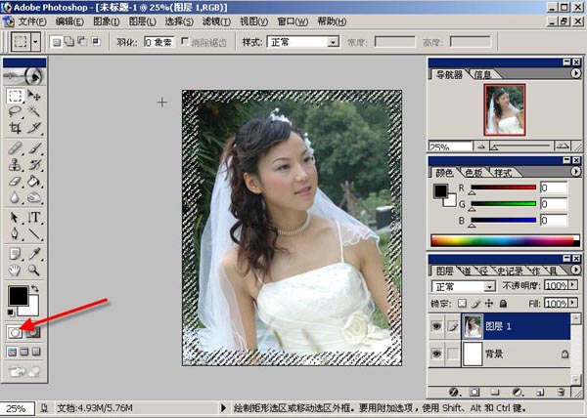Screen dimensions: 587x418
Task: Select the Blur droplet tool
Action: pos(15,197)
